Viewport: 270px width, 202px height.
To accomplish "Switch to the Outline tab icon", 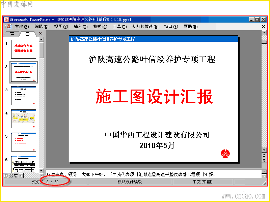I will coord(12,34).
